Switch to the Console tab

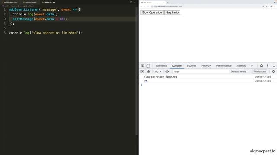[177, 66]
